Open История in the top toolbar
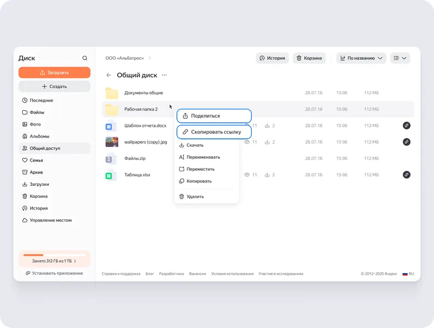Screen dimensions: 434x328 [272, 58]
